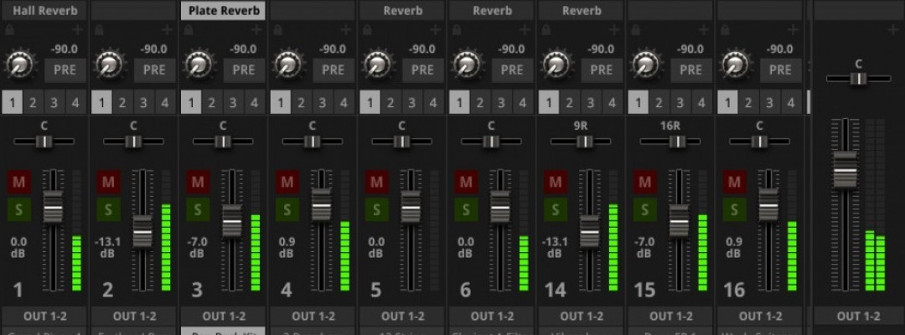Click the send knob on channel 15

644,64
